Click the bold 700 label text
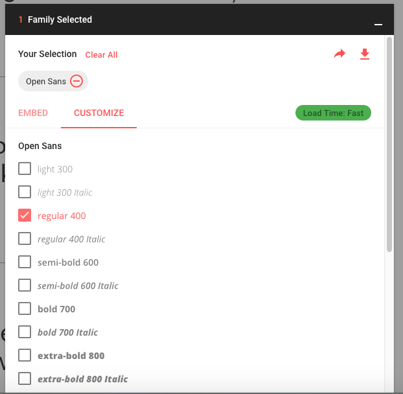 click(56, 309)
